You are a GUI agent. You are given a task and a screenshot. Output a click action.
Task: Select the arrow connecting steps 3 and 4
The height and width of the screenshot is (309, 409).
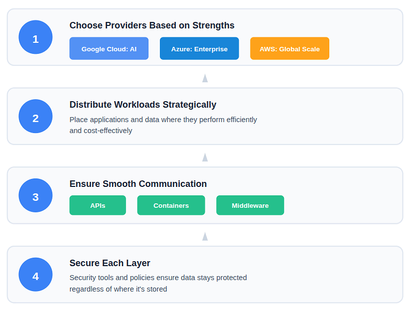click(x=204, y=235)
